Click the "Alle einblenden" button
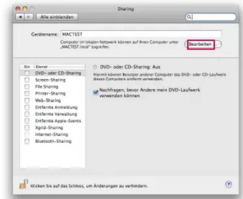The width and height of the screenshot is (243, 199). click(x=57, y=17)
